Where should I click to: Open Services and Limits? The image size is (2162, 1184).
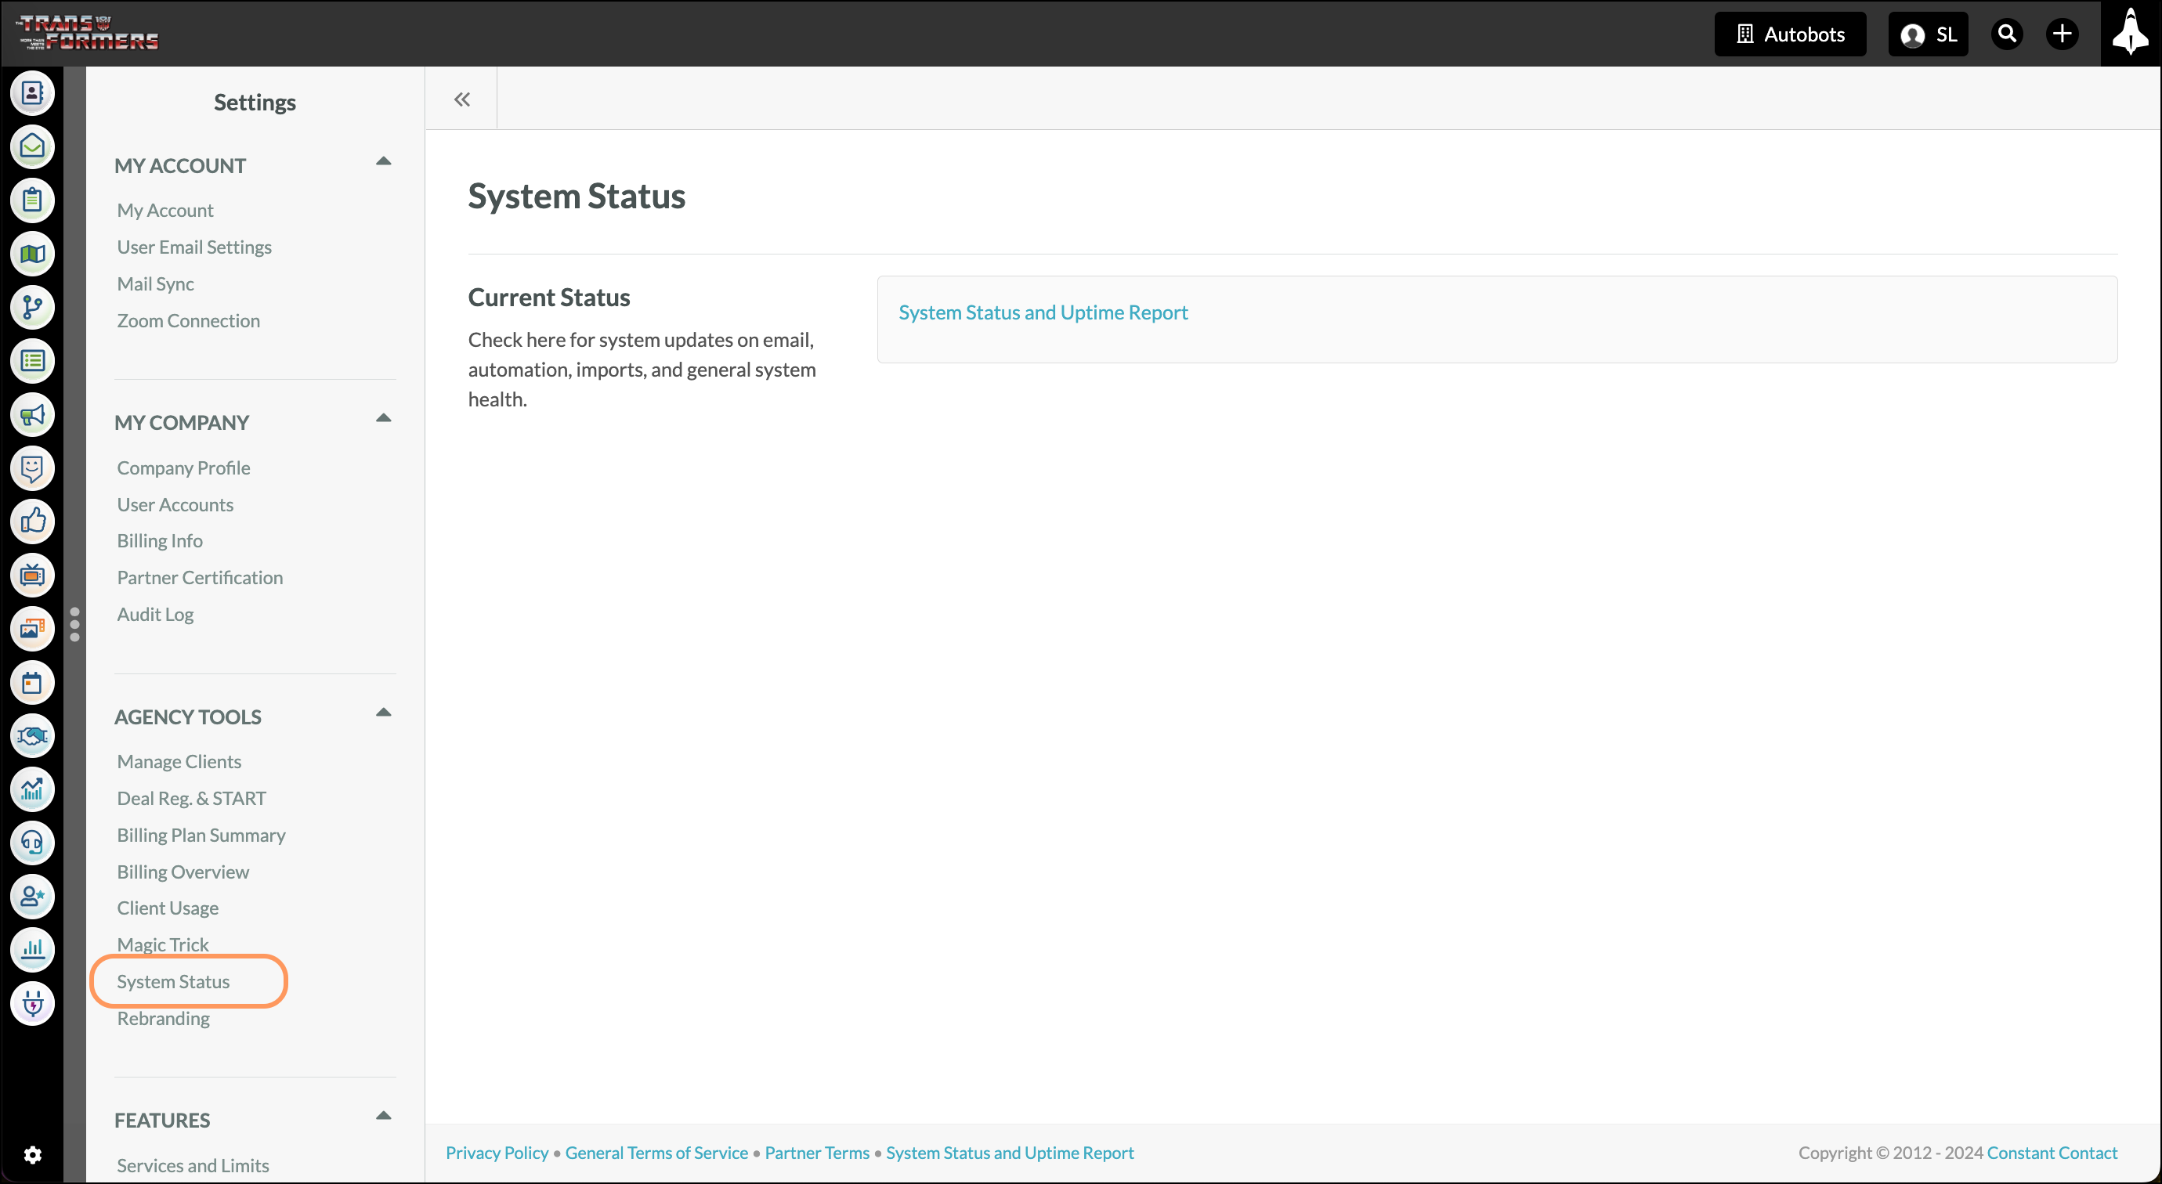tap(192, 1166)
